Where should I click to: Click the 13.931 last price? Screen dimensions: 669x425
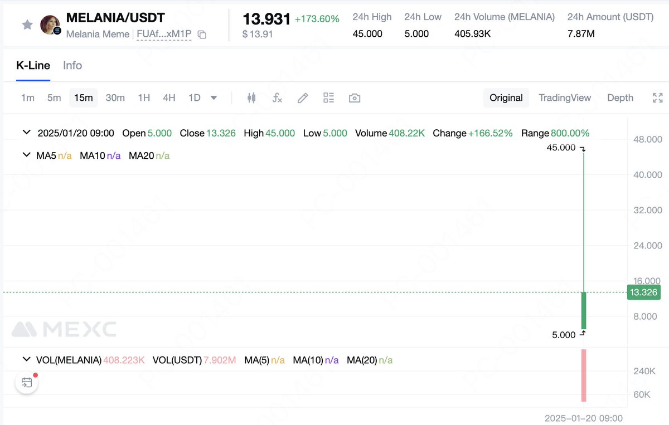tap(266, 19)
